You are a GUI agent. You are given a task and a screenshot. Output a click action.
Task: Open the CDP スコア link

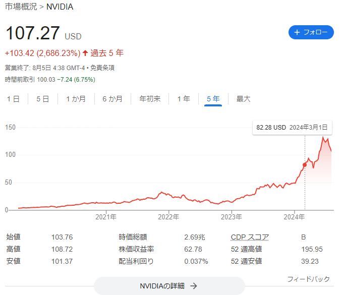coord(250,237)
